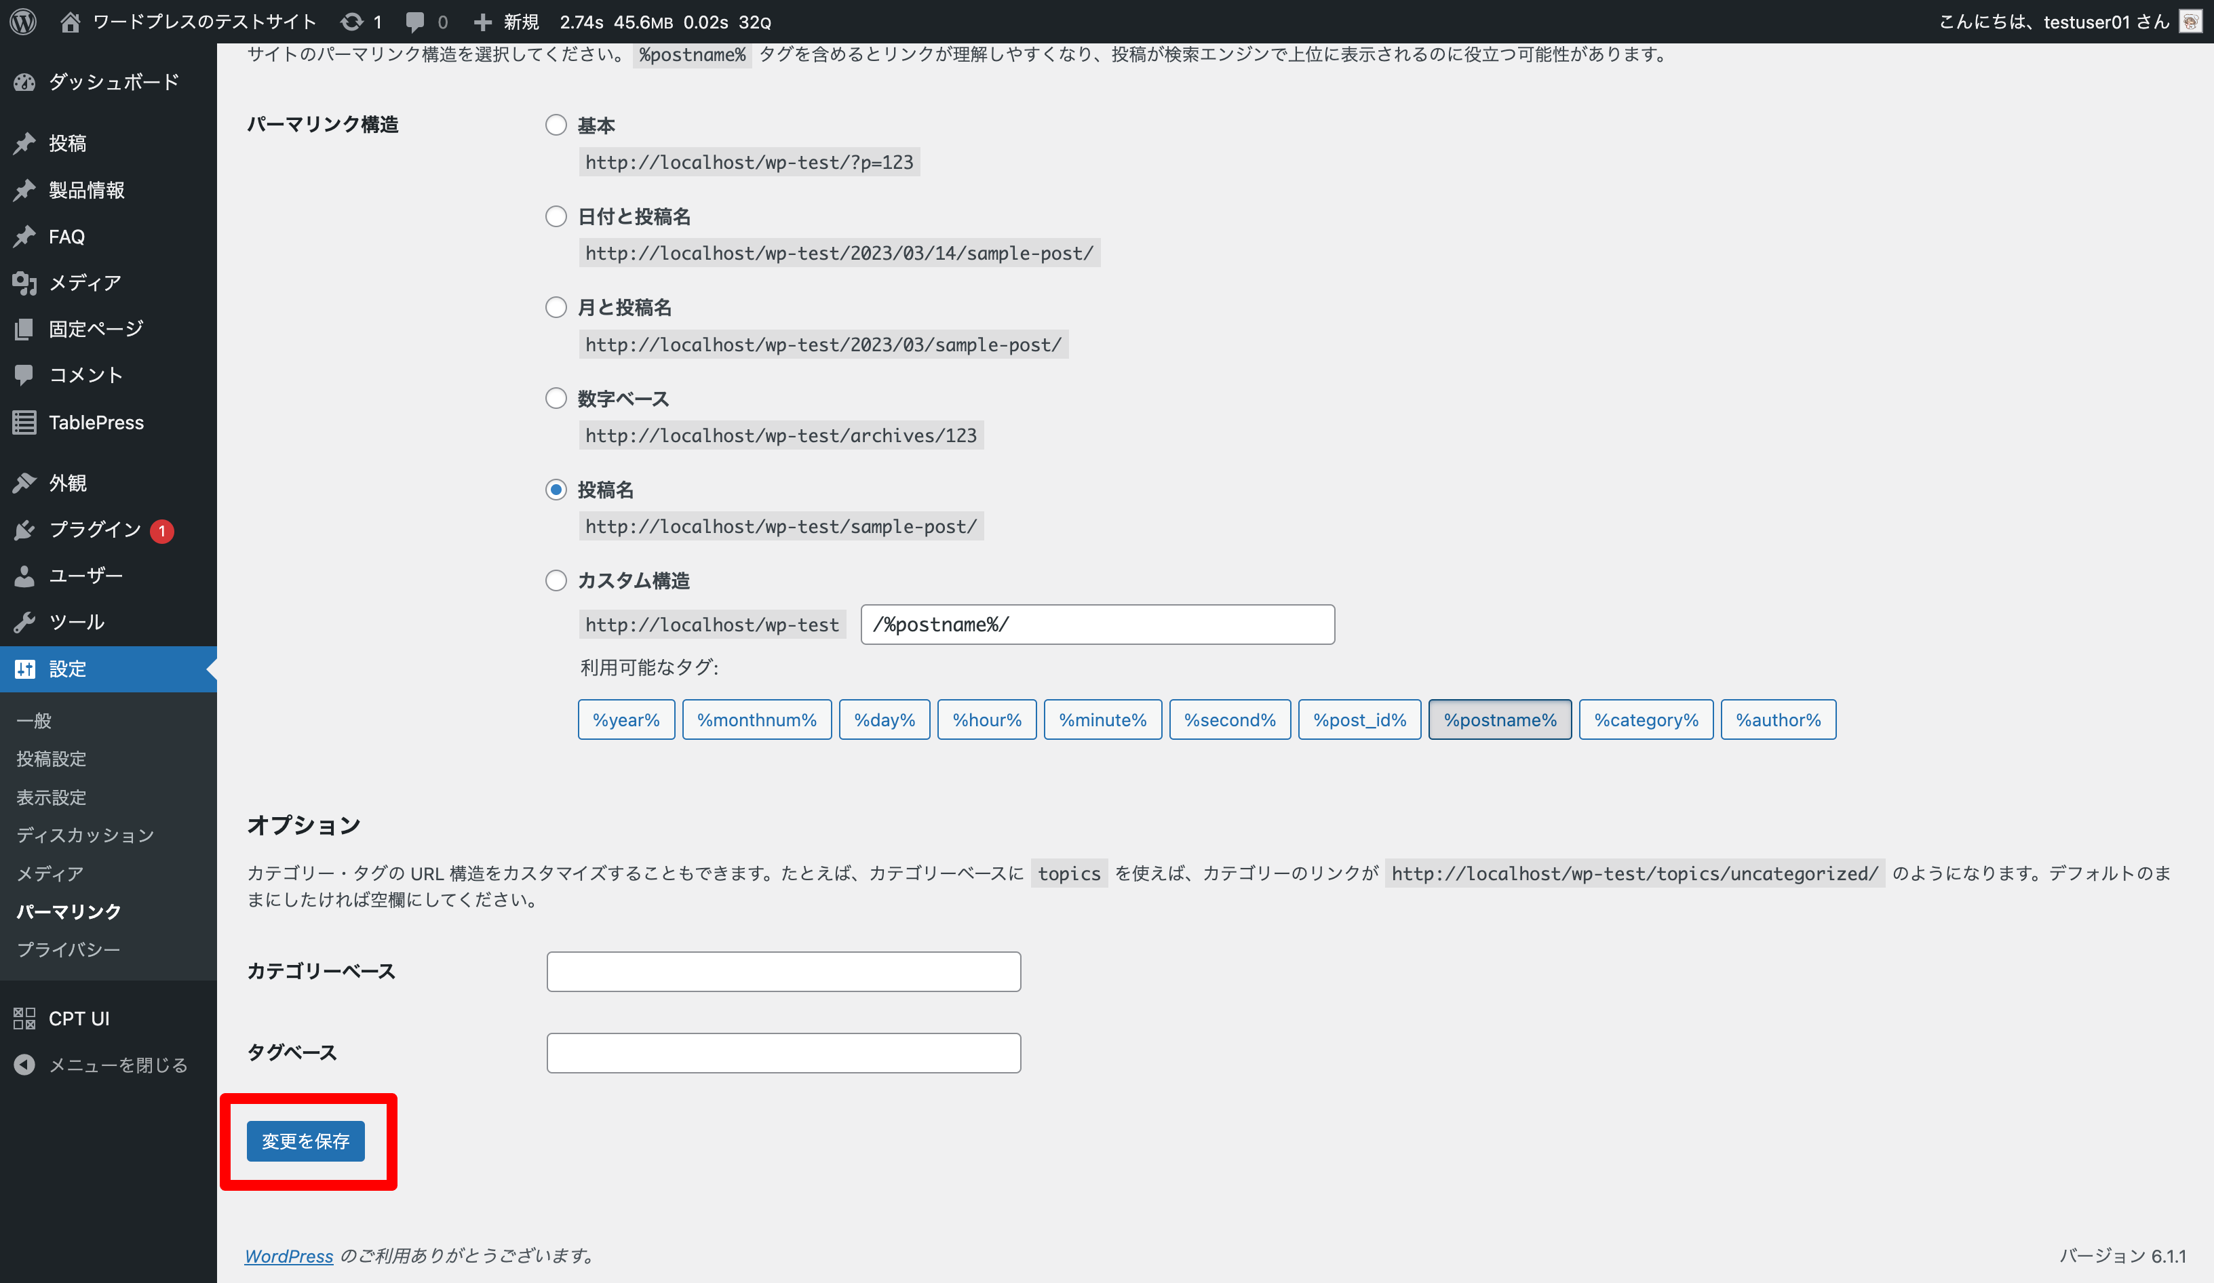Click the ダッシュボード gauge icon

coord(24,81)
